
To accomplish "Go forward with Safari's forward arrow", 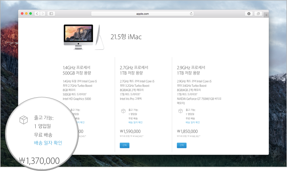I will pos(42,14).
